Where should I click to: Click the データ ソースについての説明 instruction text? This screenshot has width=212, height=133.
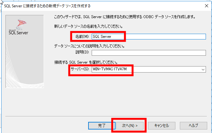tap(89, 46)
